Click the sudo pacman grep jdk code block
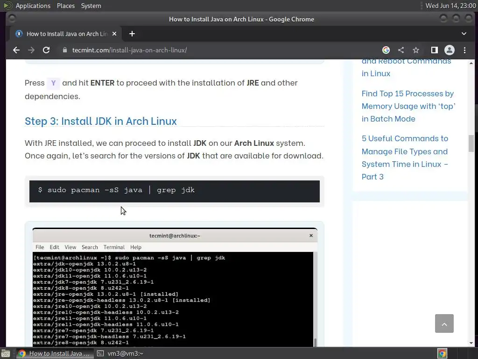 tap(175, 191)
